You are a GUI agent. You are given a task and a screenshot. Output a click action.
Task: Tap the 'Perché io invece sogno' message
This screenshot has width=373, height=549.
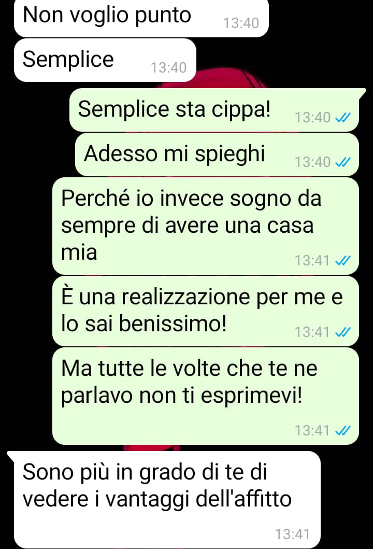pos(206,226)
